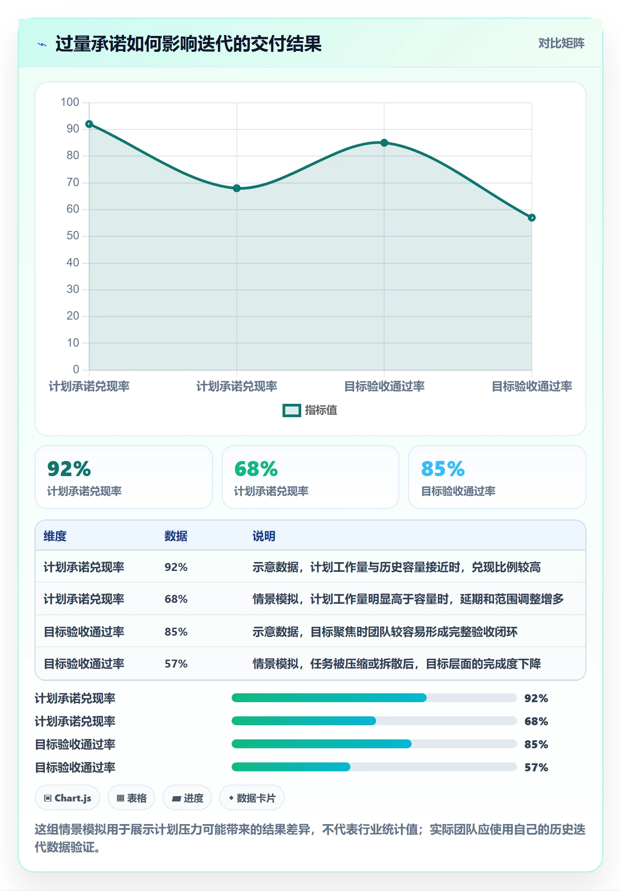Viewport: 621px width, 891px height.
Task: Click the description starting 情景模拟，计划工作量明显高于容量
Action: tap(408, 599)
